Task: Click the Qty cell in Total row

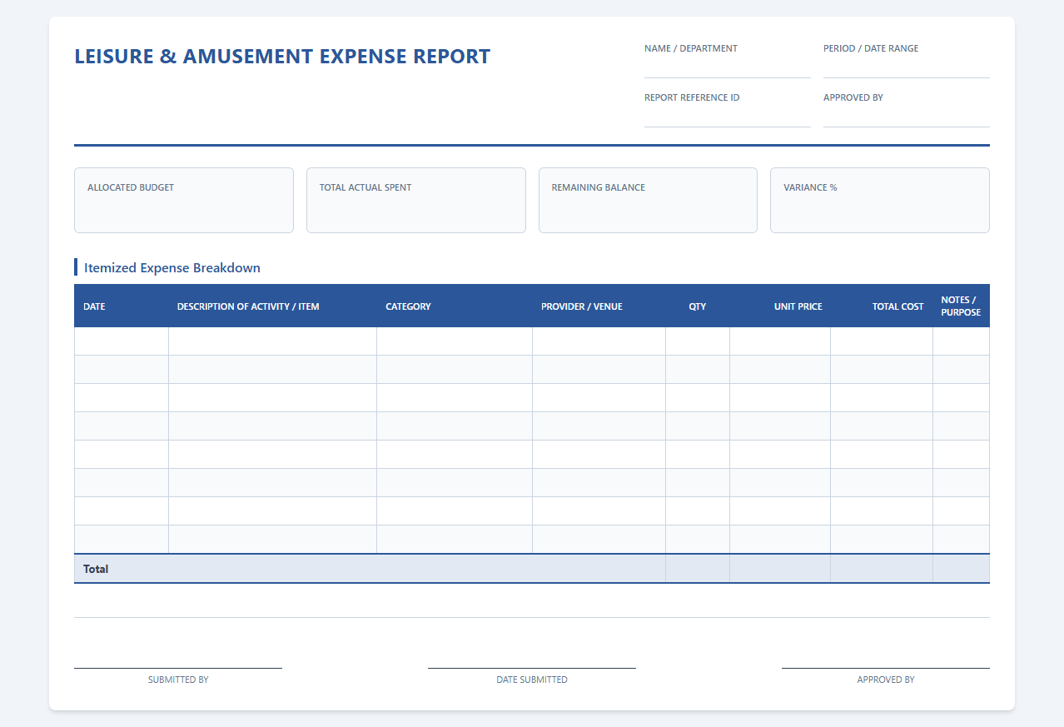Action: (698, 569)
